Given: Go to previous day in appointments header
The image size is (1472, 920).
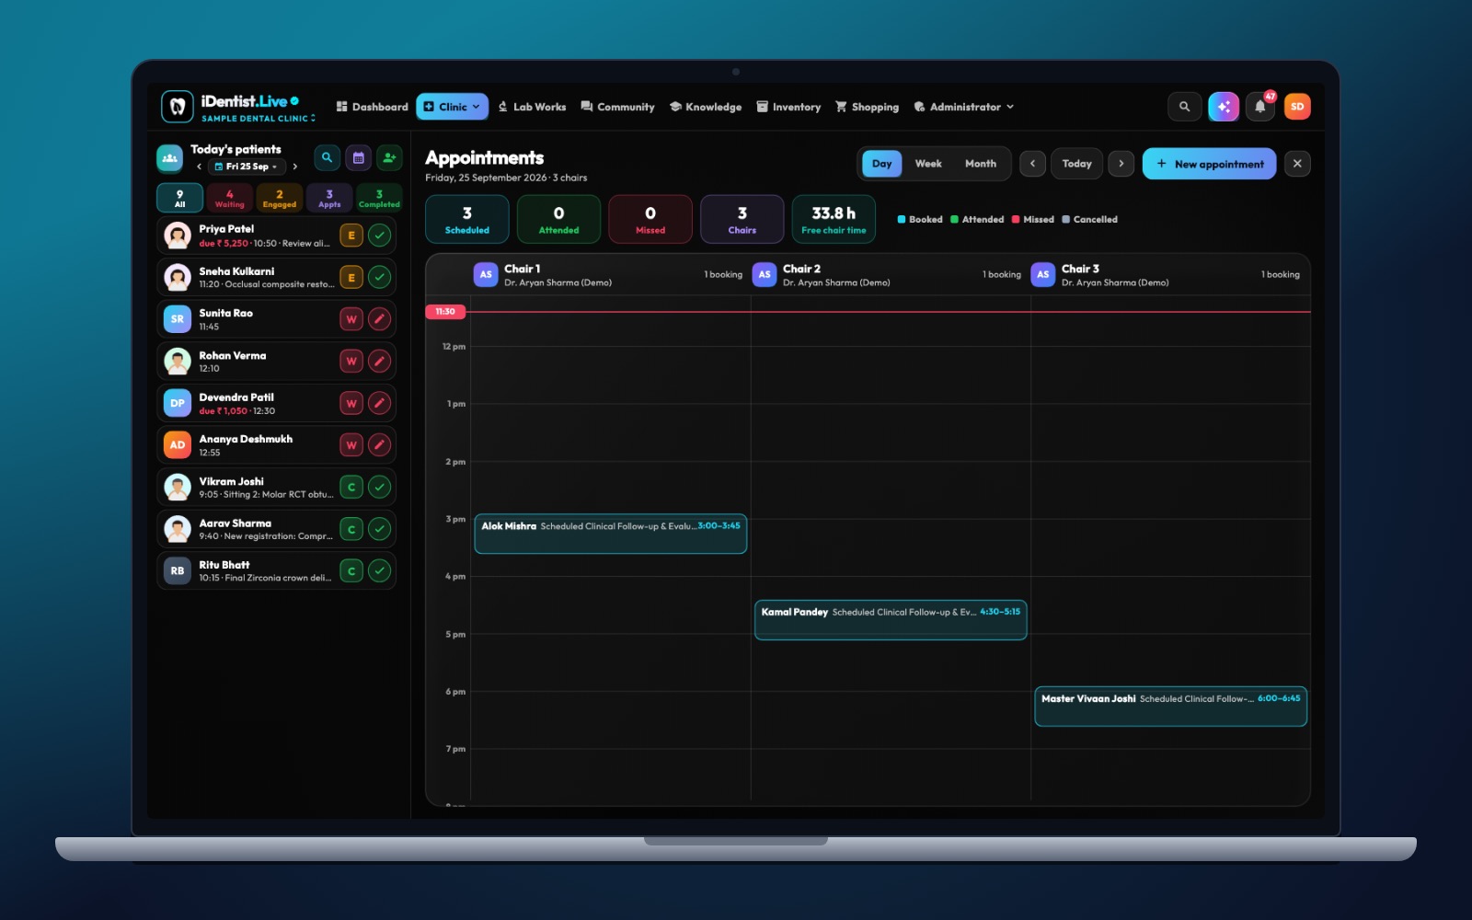Looking at the screenshot, I should pos(1032,164).
